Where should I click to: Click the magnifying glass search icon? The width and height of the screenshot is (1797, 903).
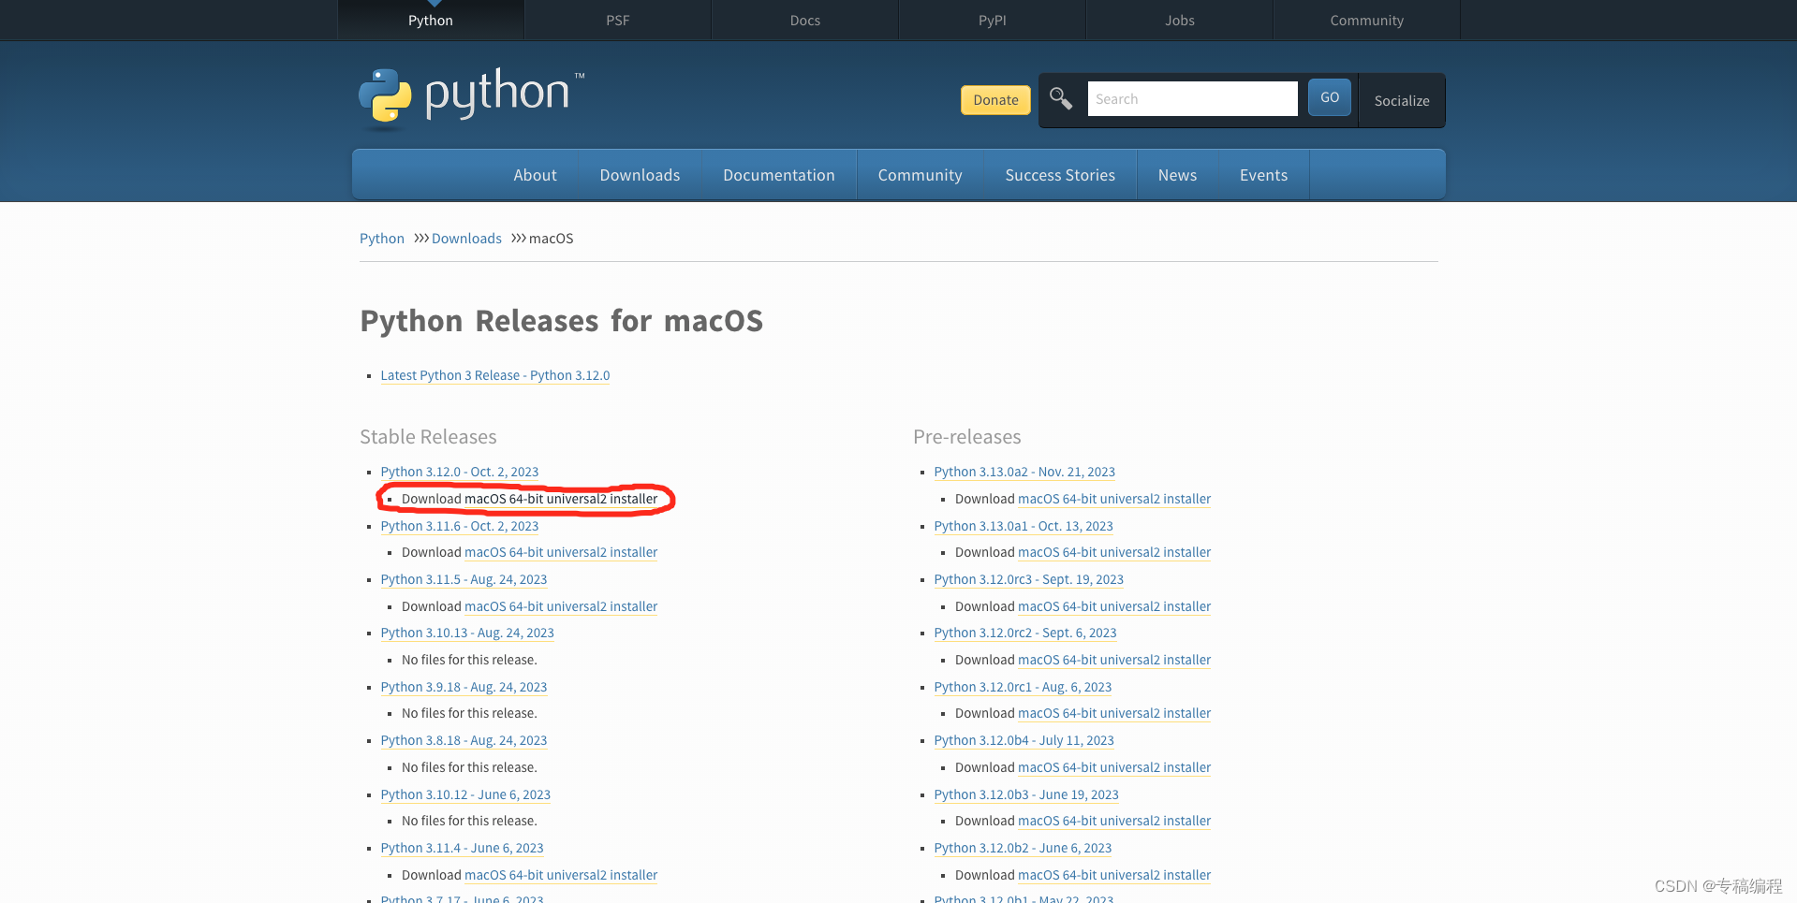(1060, 98)
